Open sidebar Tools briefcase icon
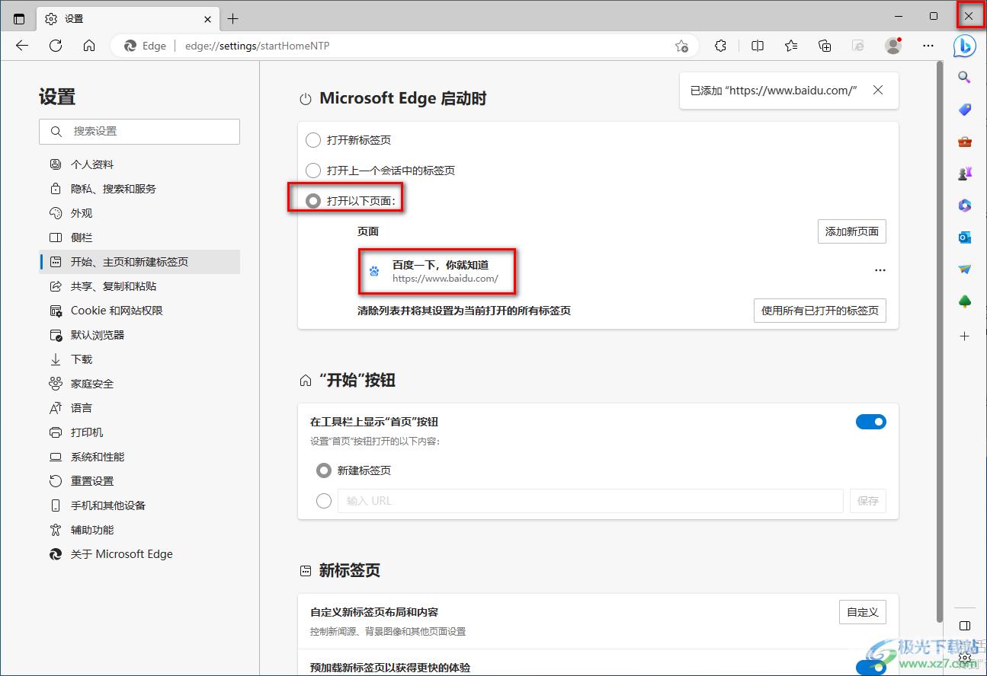The height and width of the screenshot is (676, 987). (965, 142)
